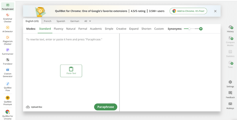The height and width of the screenshot is (120, 237).
Task: Open QuillBot for Chrome sidebar link
Action: pos(8,115)
